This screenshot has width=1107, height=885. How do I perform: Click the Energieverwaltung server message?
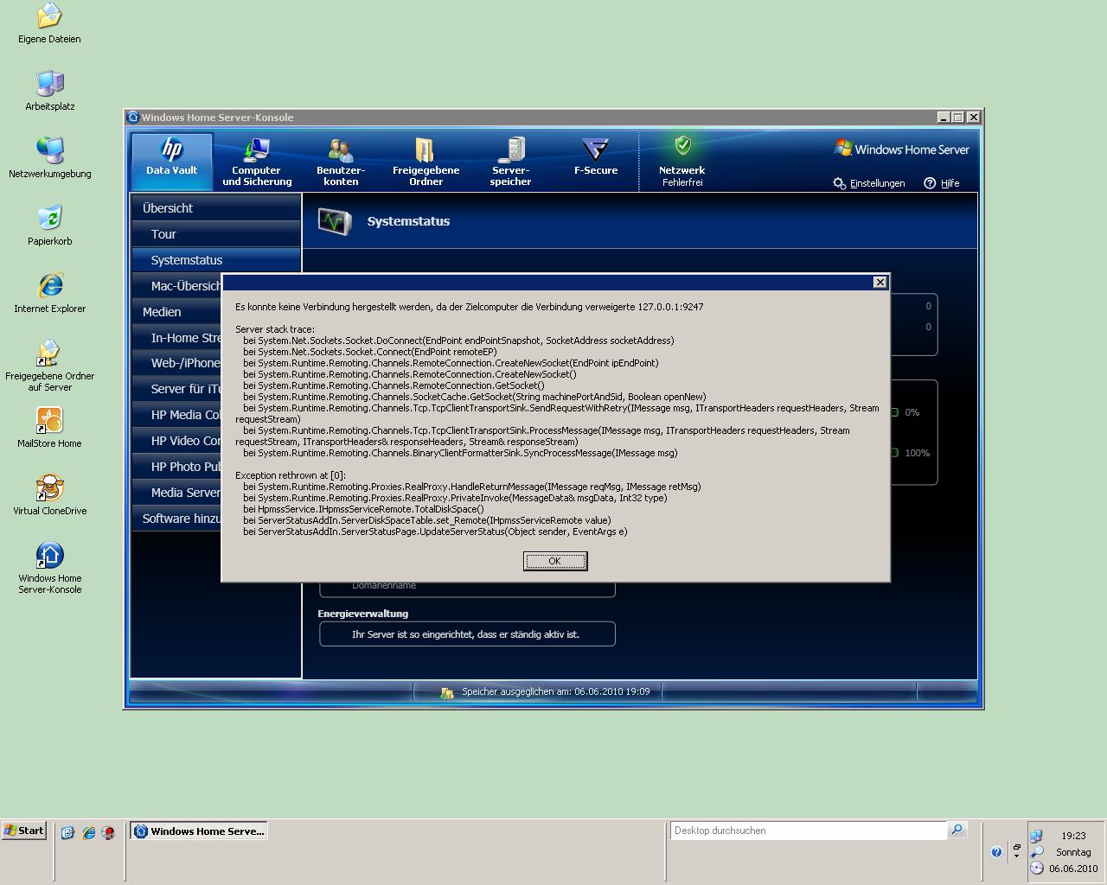point(467,634)
